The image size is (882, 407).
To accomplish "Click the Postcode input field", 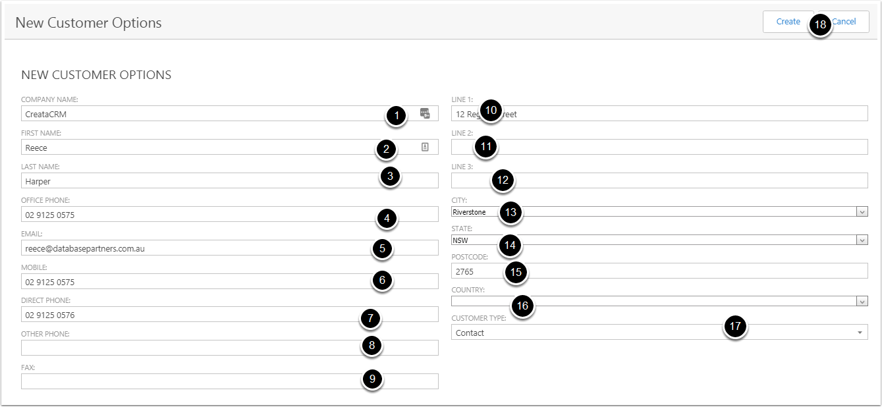I will (x=659, y=271).
